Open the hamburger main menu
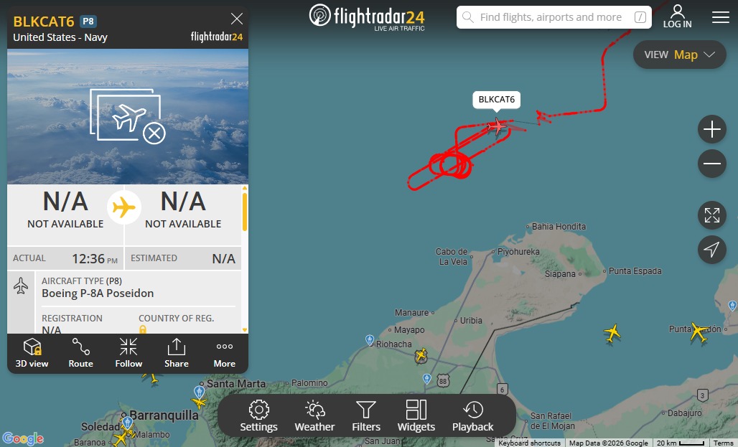 (721, 17)
